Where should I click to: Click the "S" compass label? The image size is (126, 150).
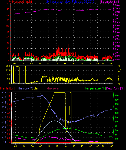point(118,75)
